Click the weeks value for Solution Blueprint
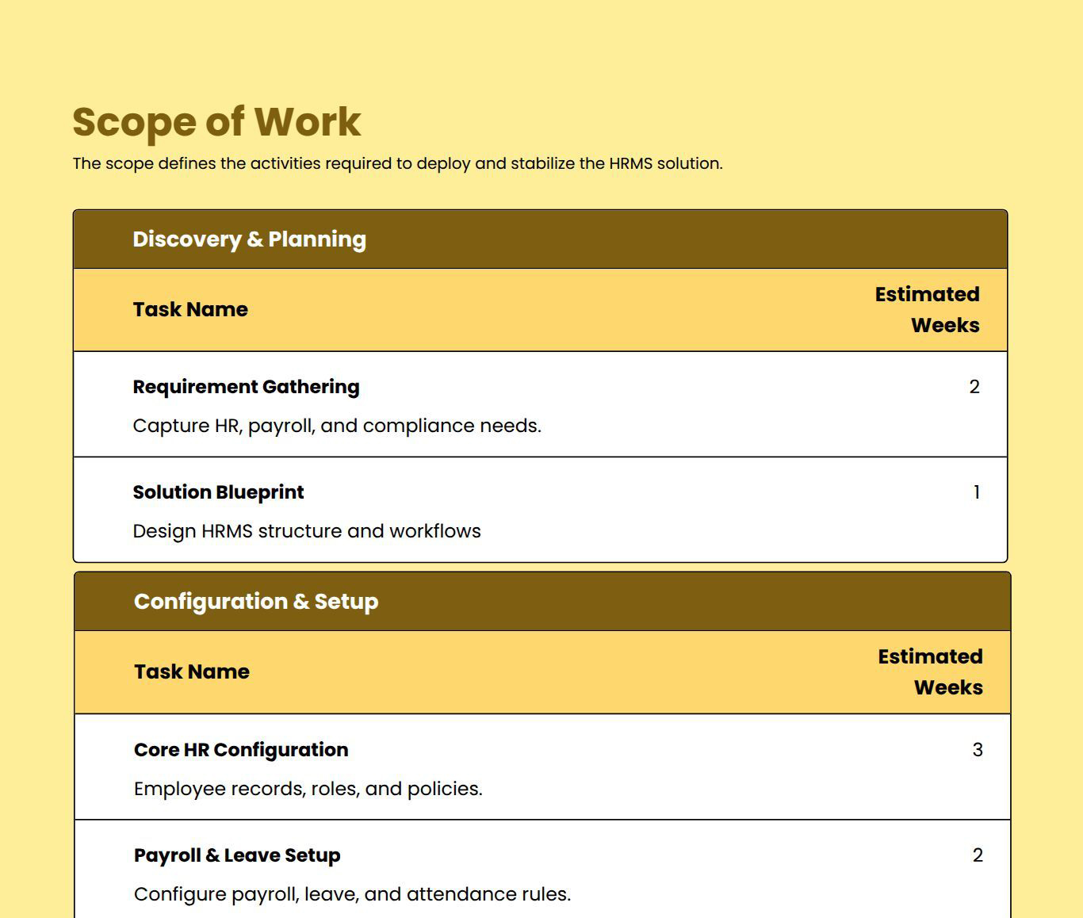The height and width of the screenshot is (918, 1083). pos(976,492)
